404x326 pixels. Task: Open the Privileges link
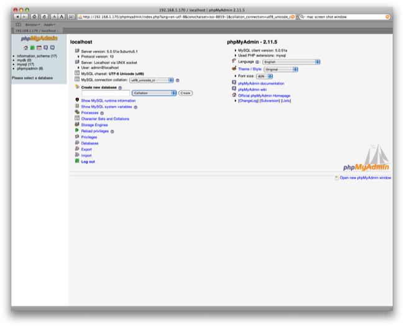[x=89, y=137]
